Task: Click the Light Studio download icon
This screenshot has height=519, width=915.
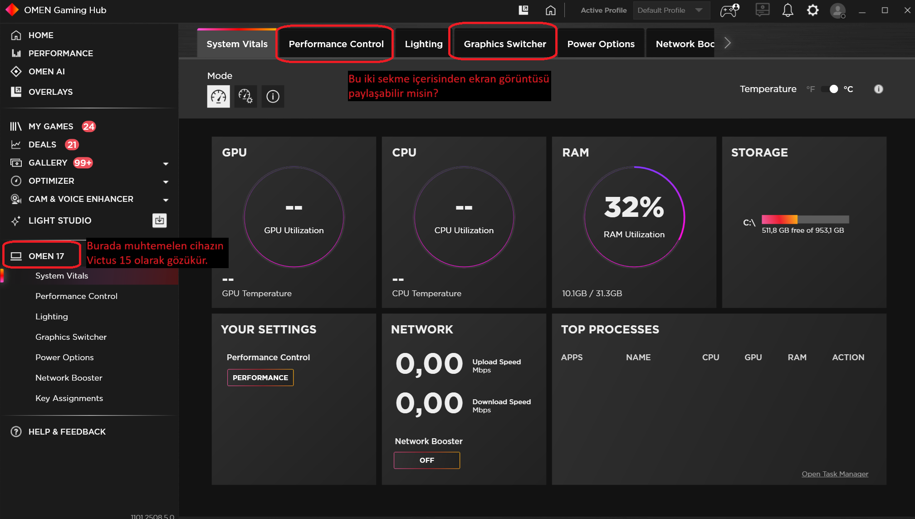Action: [159, 220]
